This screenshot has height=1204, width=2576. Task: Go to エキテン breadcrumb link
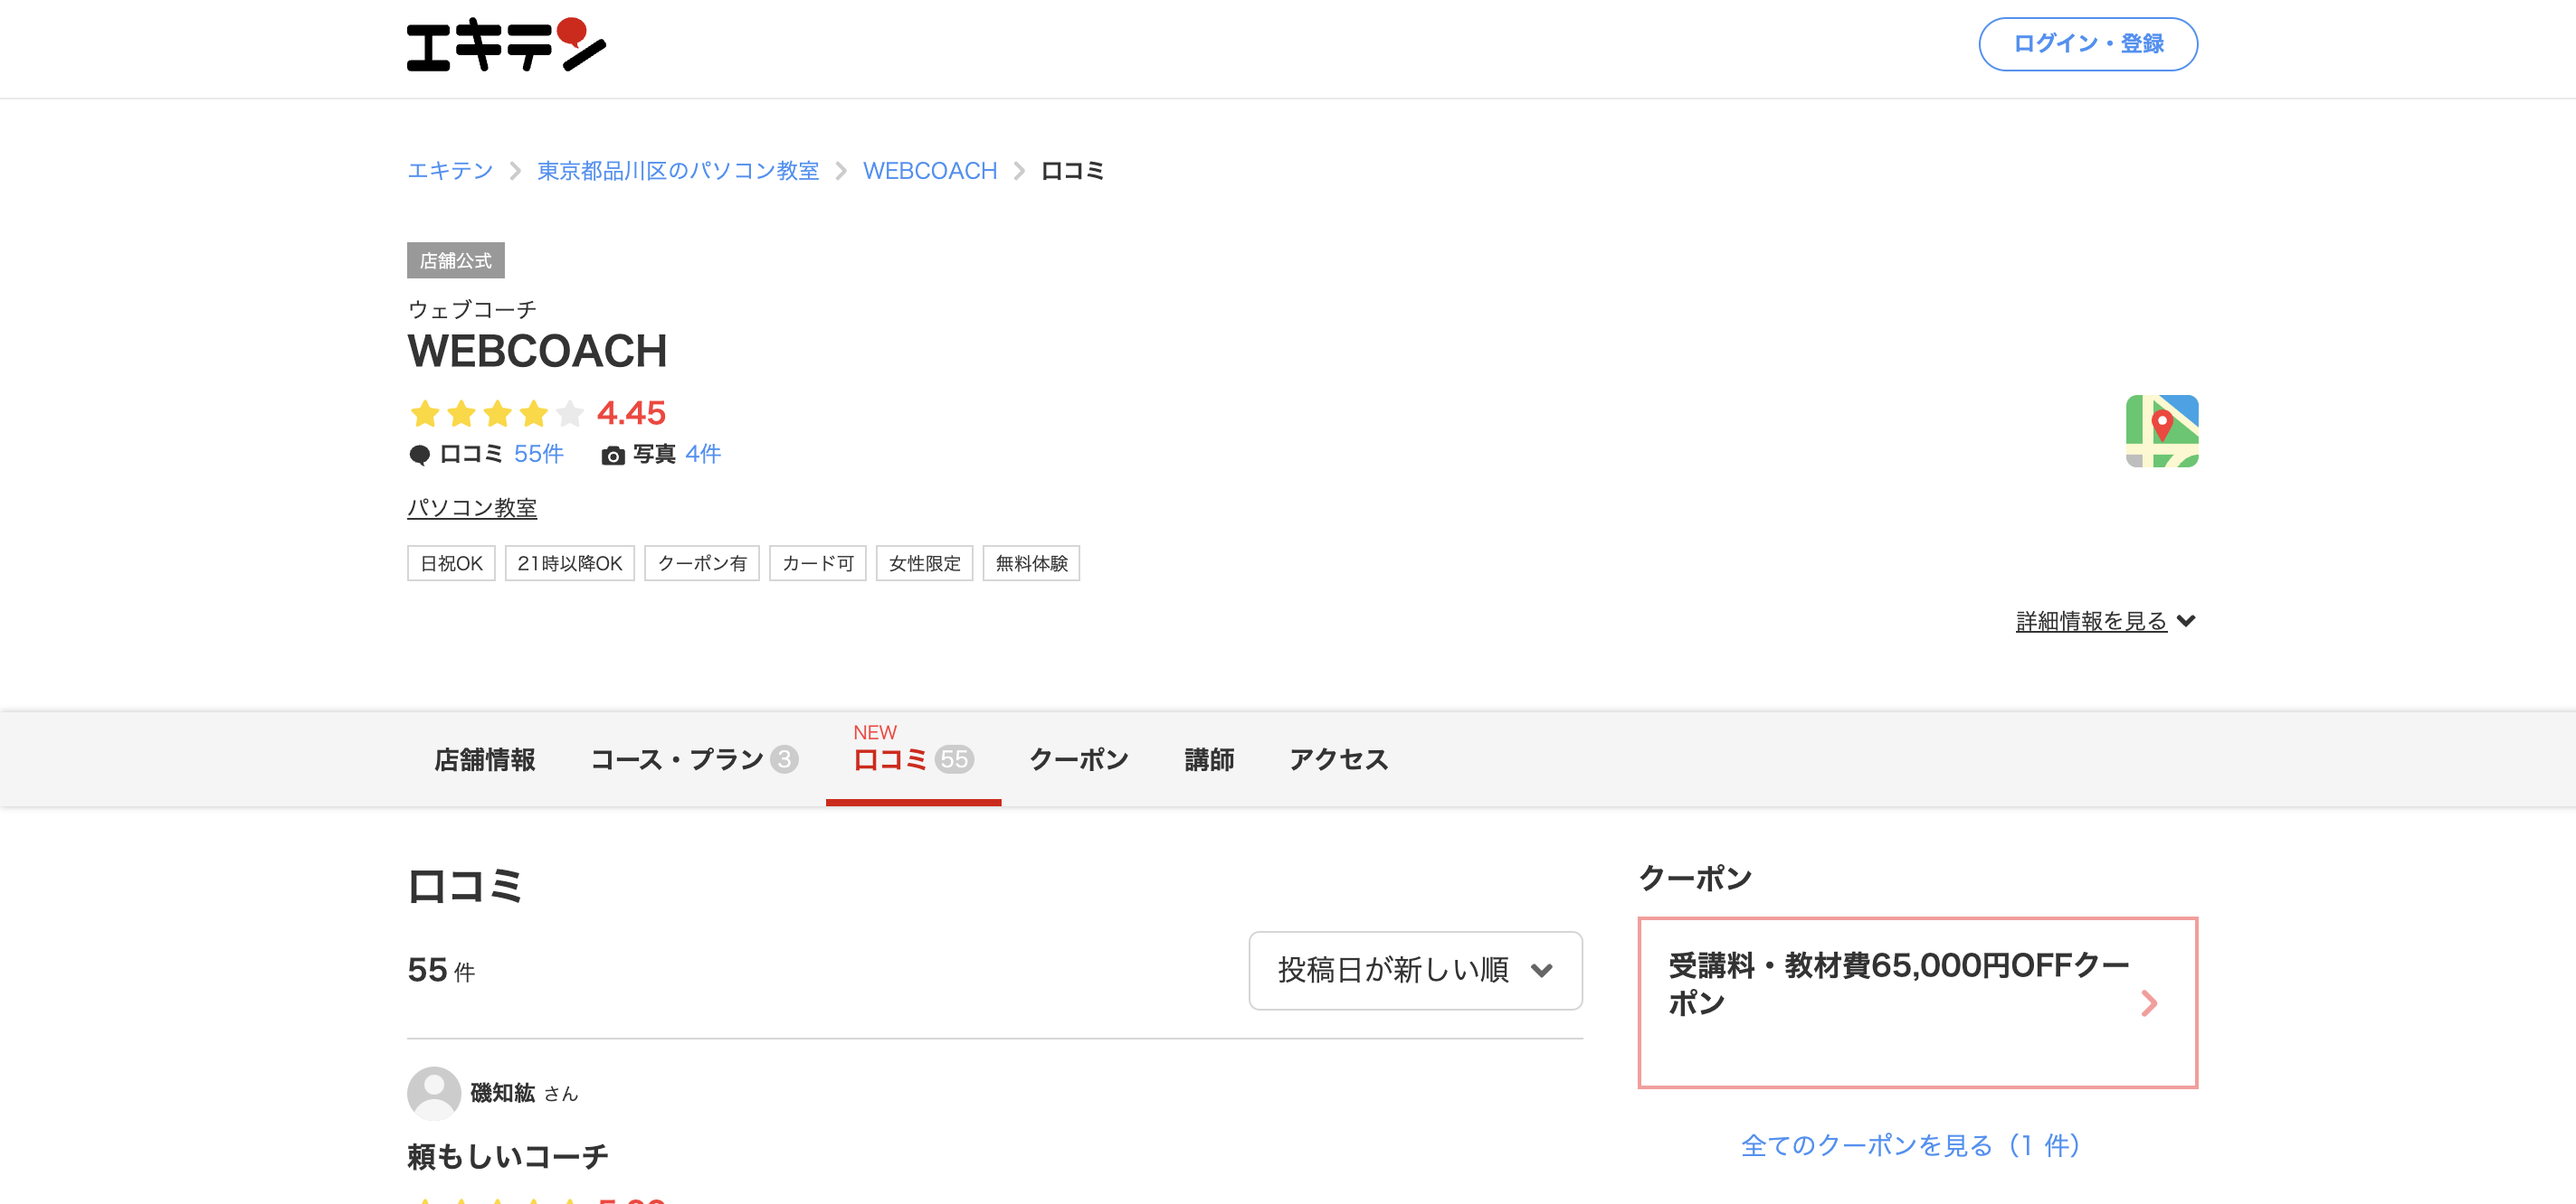coord(450,171)
